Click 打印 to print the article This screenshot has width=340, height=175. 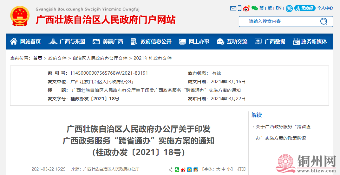(241, 169)
